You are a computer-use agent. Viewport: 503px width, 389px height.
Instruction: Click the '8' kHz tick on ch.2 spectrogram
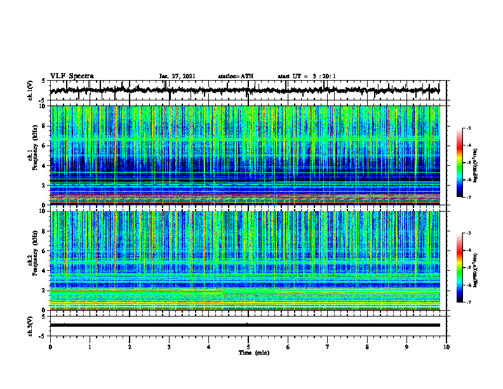[45, 231]
